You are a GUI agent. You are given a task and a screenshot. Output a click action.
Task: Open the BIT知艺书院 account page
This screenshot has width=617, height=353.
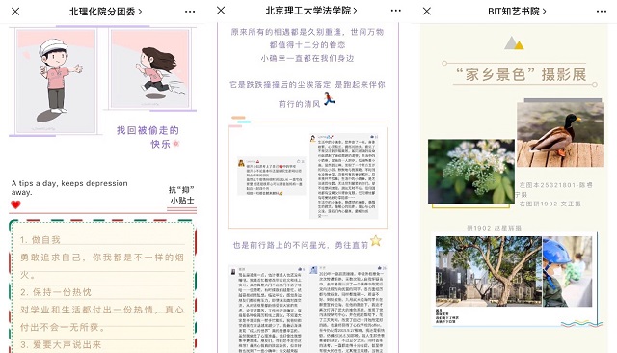[517, 11]
